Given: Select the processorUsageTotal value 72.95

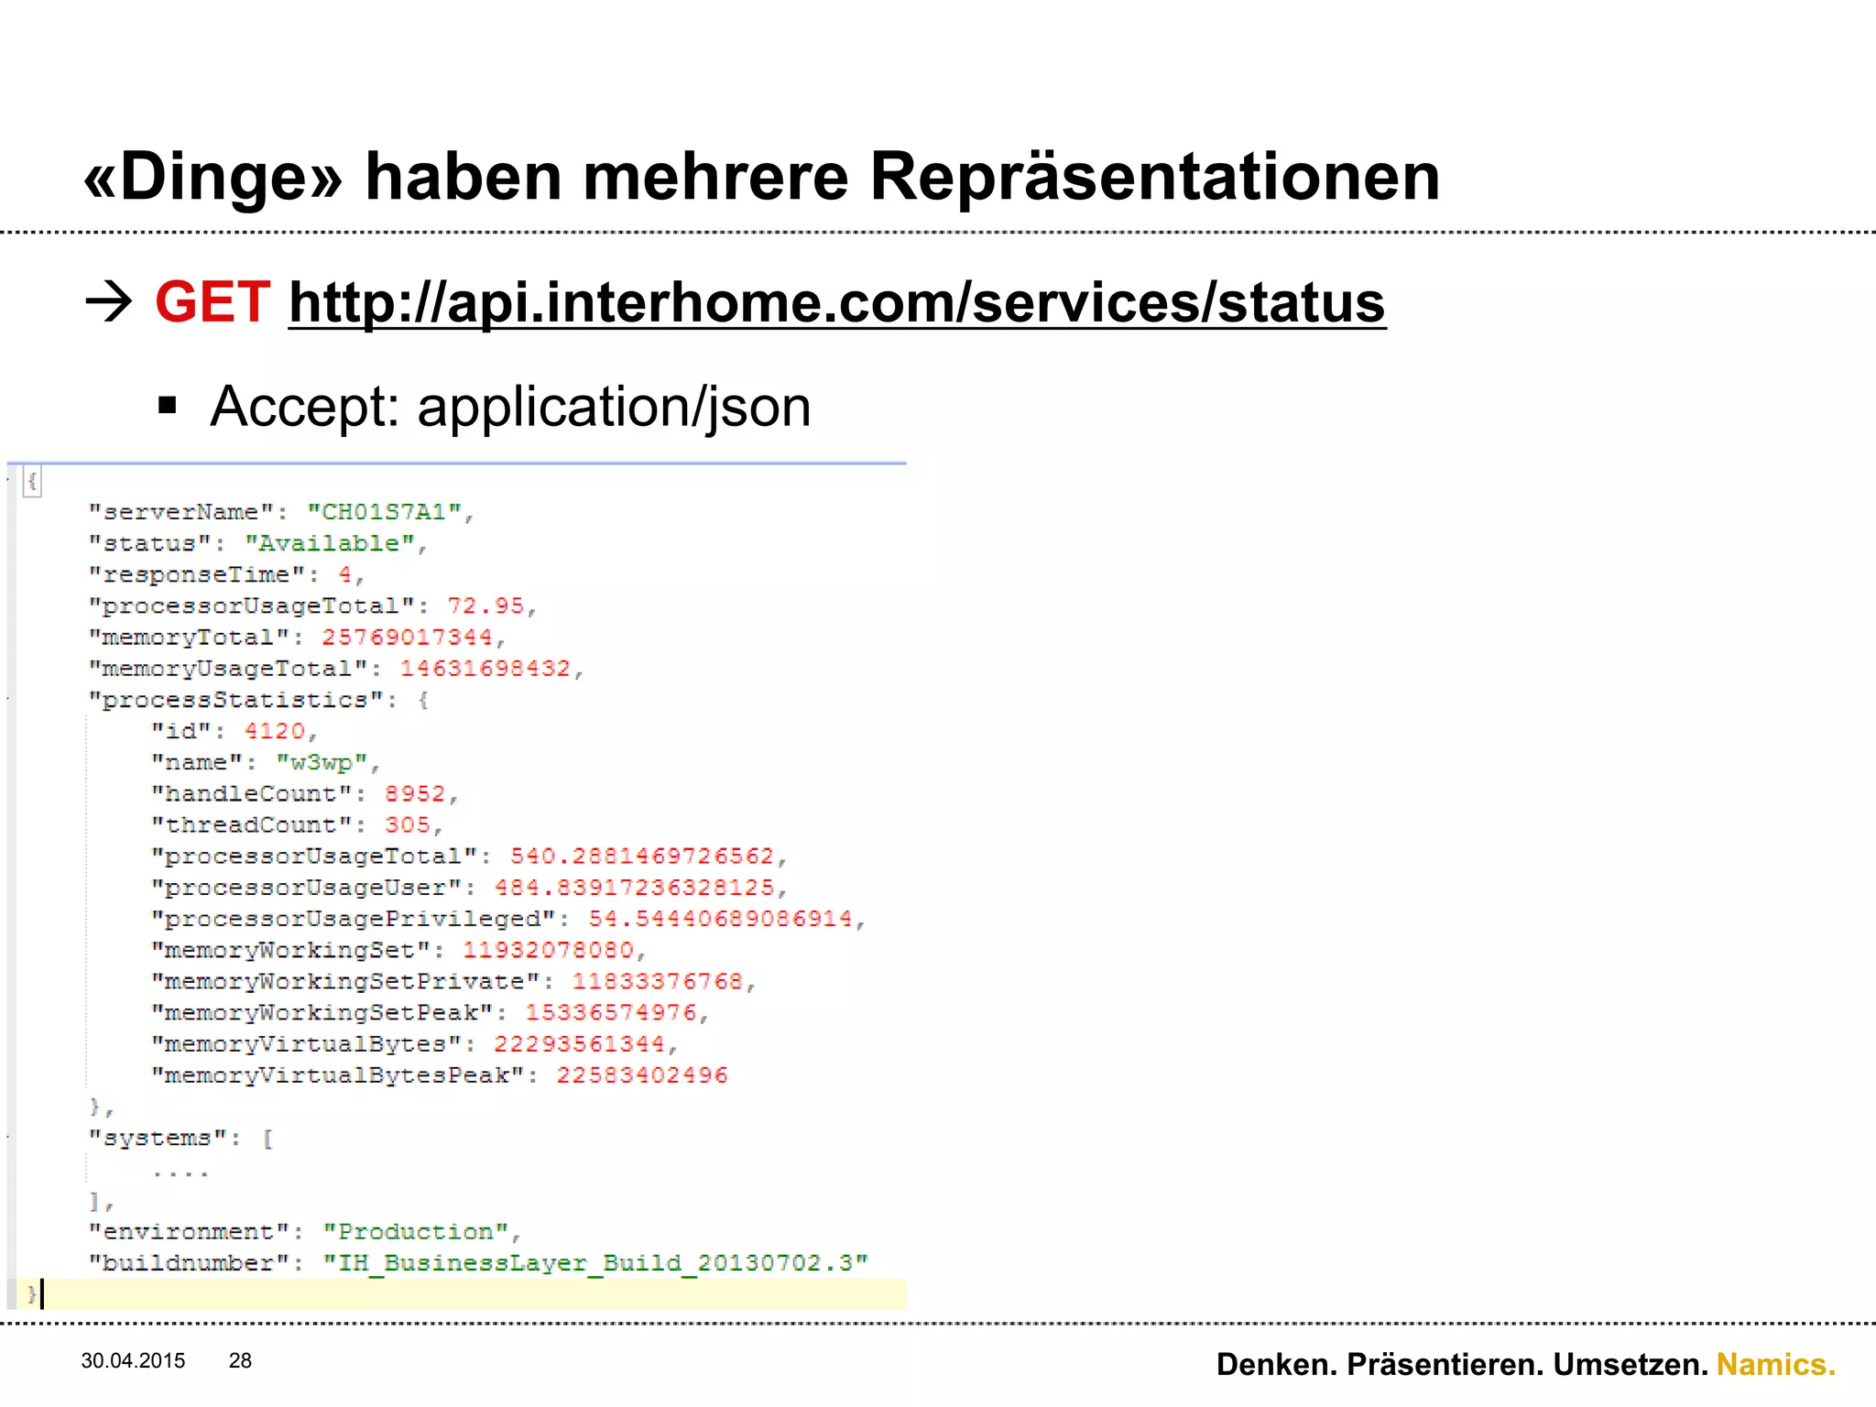Looking at the screenshot, I should 485,605.
